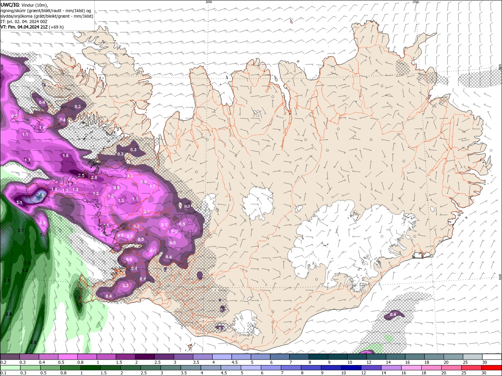
Task: Click the bright red 30 rain scale swatch
Action: coord(492,368)
